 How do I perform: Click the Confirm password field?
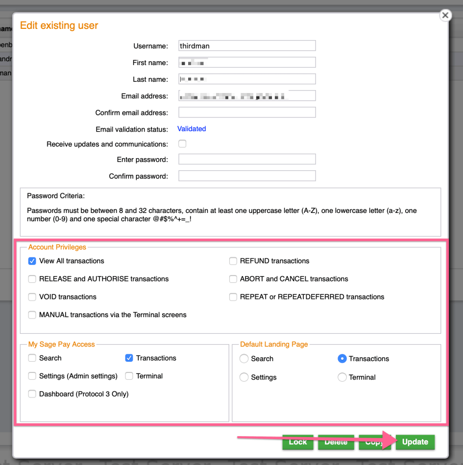pos(247,176)
